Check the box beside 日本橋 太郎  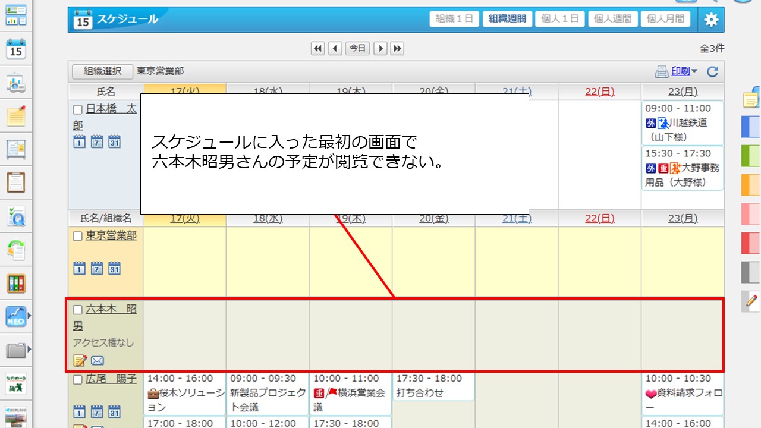click(77, 109)
